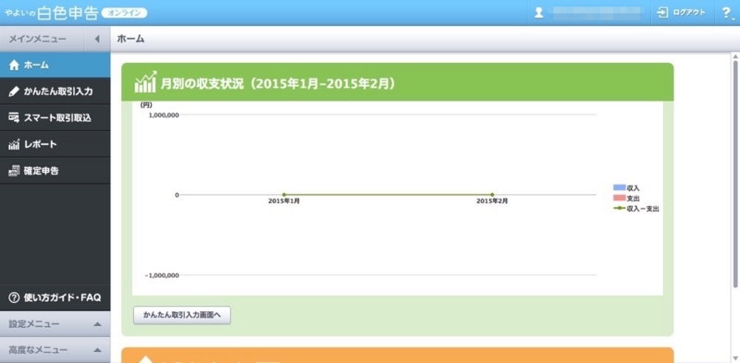The height and width of the screenshot is (363, 740).
Task: Click the 支出 red legend swatch
Action: (x=619, y=198)
